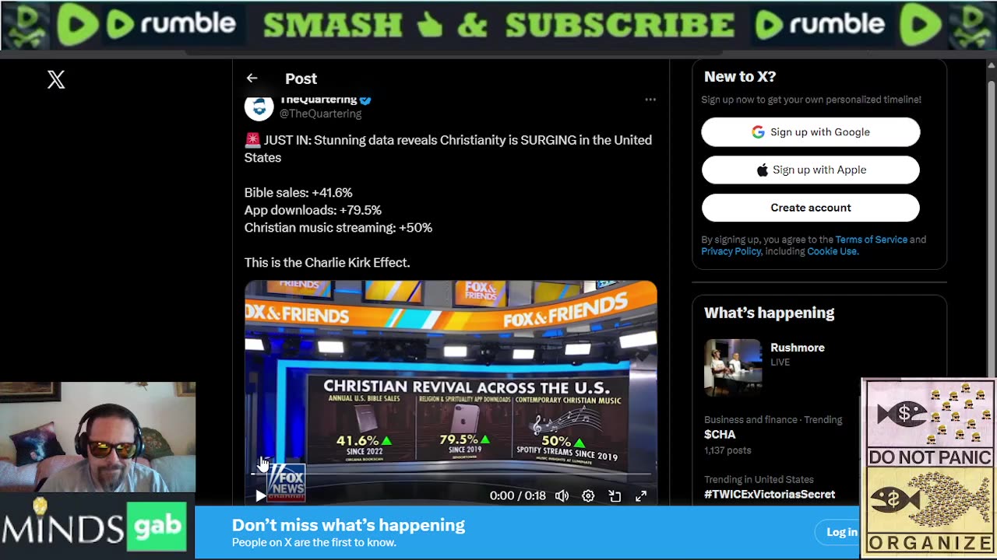Click the SMASH & SUBSCRIBE banner text
Viewport: 997px width, 560px height.
click(x=498, y=24)
